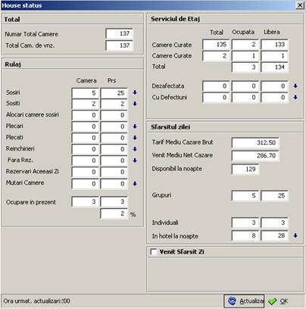Click the Actualizare refresh button

(244, 301)
